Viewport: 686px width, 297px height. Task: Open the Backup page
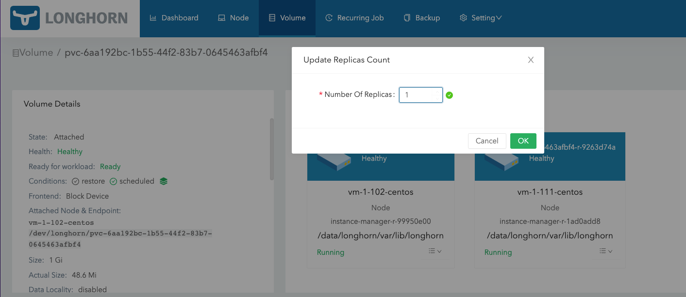[x=421, y=18]
